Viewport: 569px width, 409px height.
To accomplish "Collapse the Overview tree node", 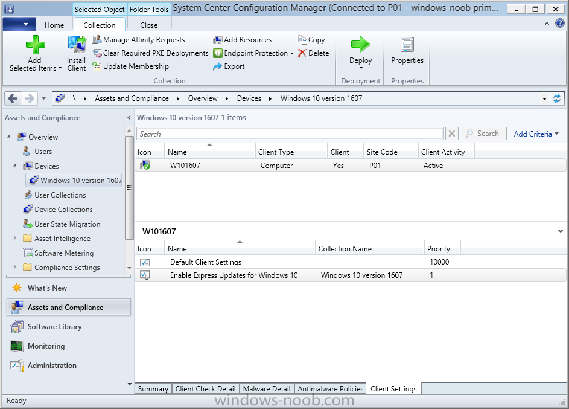I will coord(9,136).
